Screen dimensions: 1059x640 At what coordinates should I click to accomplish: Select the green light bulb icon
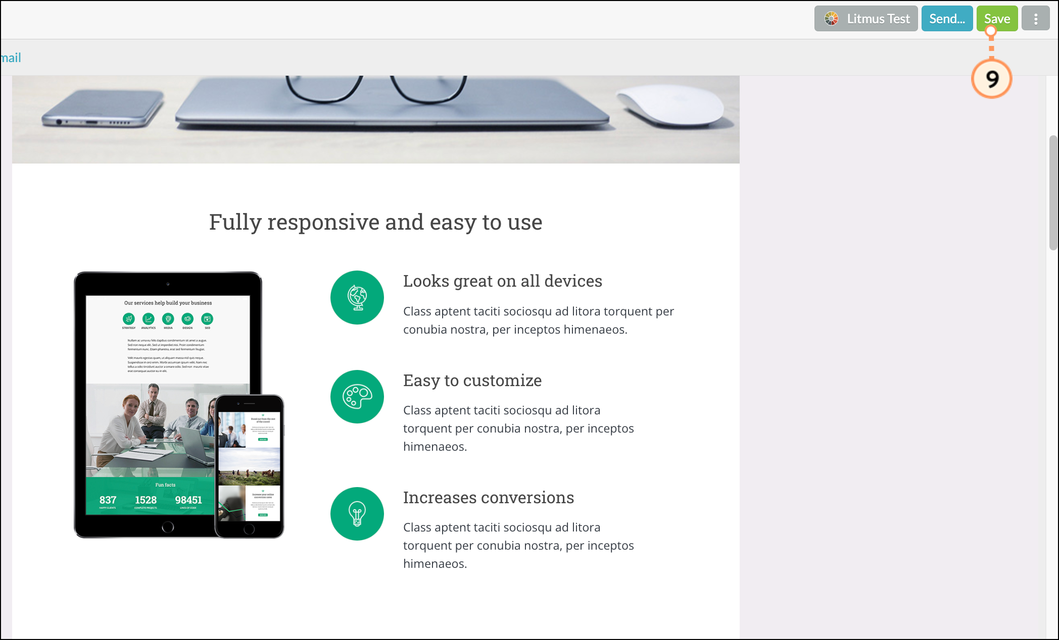(x=357, y=514)
